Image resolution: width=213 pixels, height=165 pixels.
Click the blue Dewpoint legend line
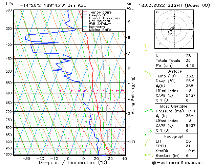tap(85, 15)
